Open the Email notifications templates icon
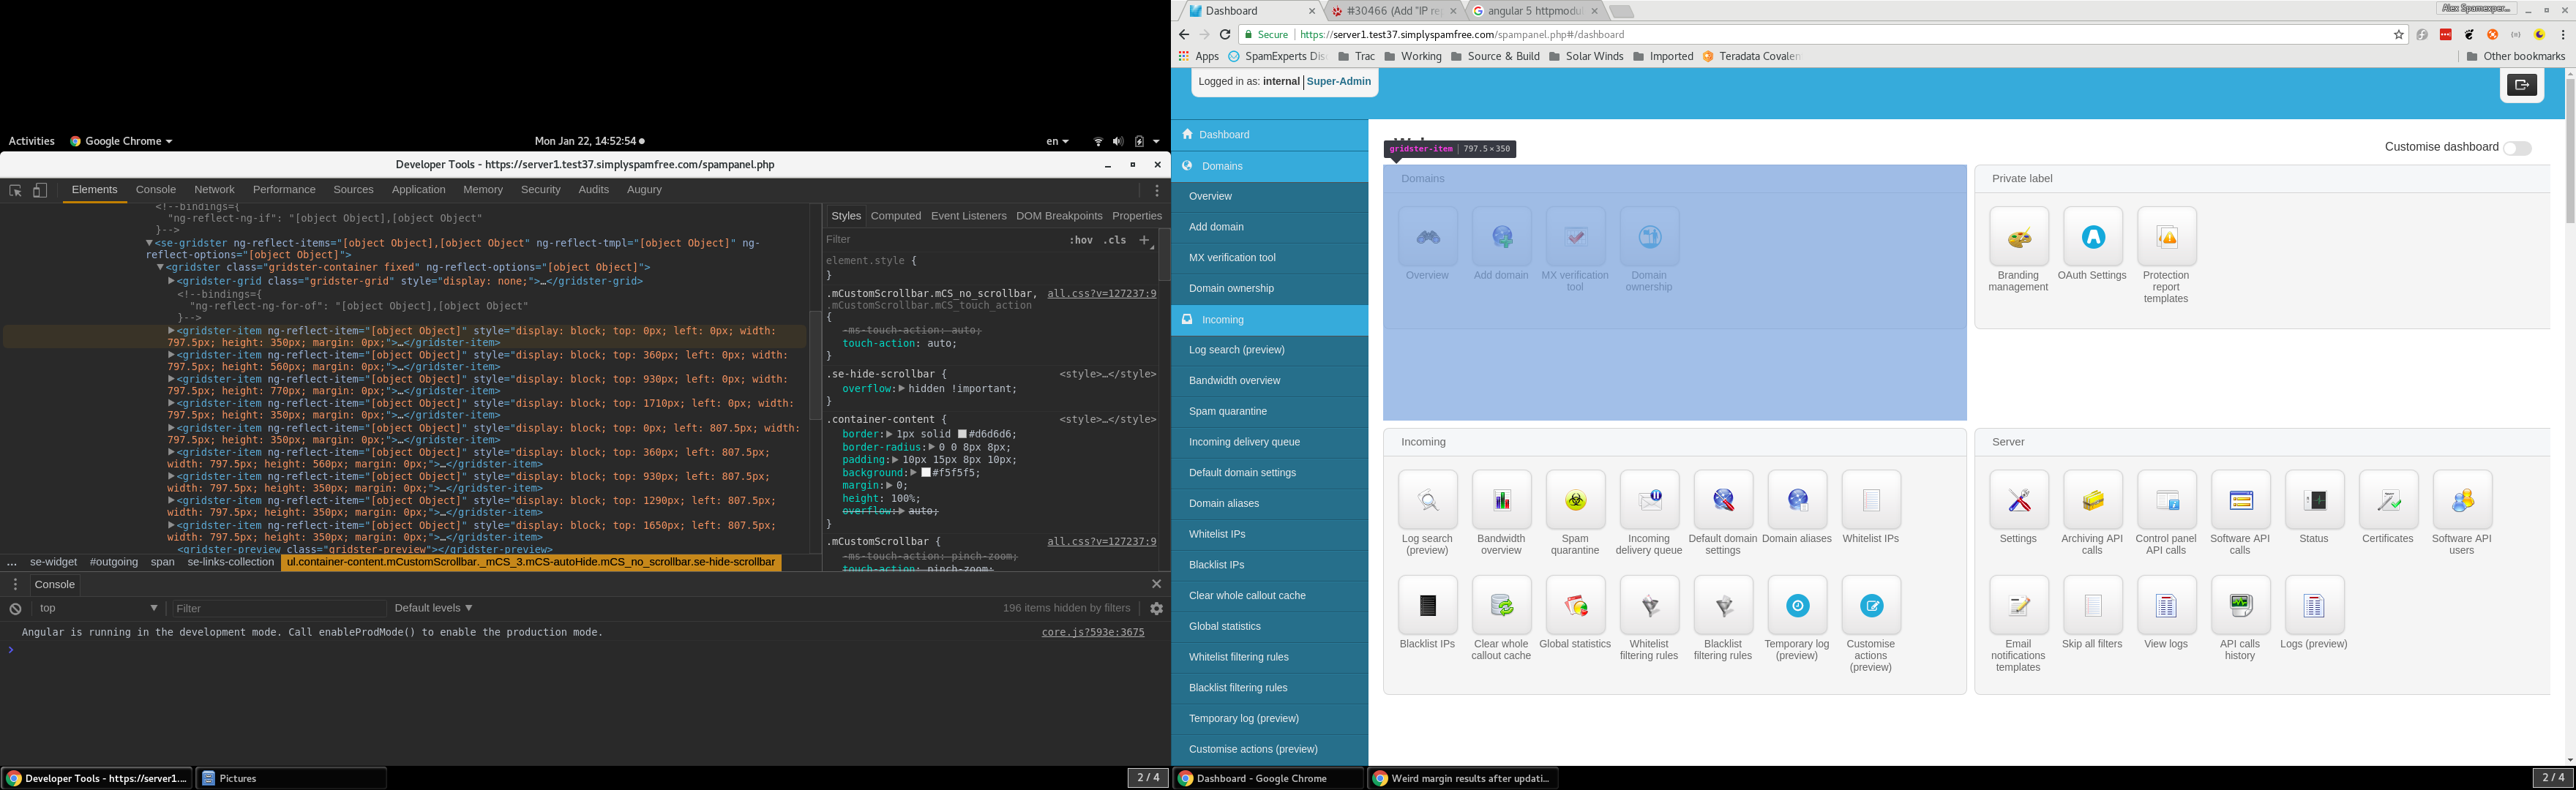 2018,605
